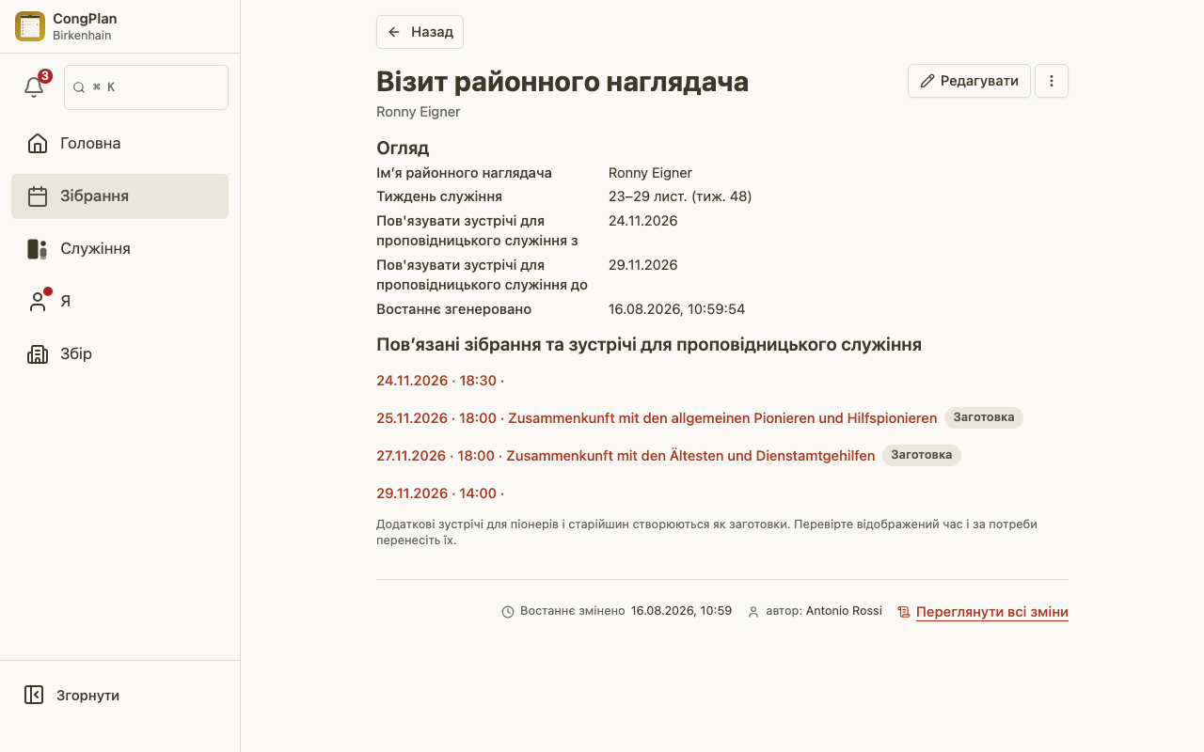This screenshot has height=752, width=1204.
Task: Click the week value 23–29 лист. (тиж. 48)
Action: 680,196
